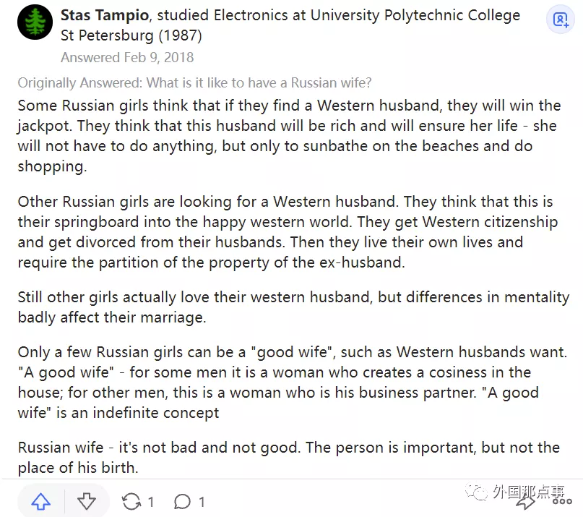The image size is (583, 517).
Task: Click the 'Answered Feb 9, 2018' timestamp
Action: [x=127, y=57]
